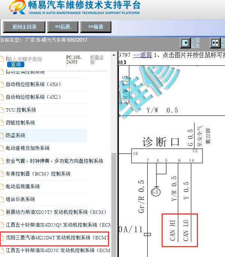Click the CAN LO label in the diagram
Screen dimensions: 225x257
coord(186,230)
